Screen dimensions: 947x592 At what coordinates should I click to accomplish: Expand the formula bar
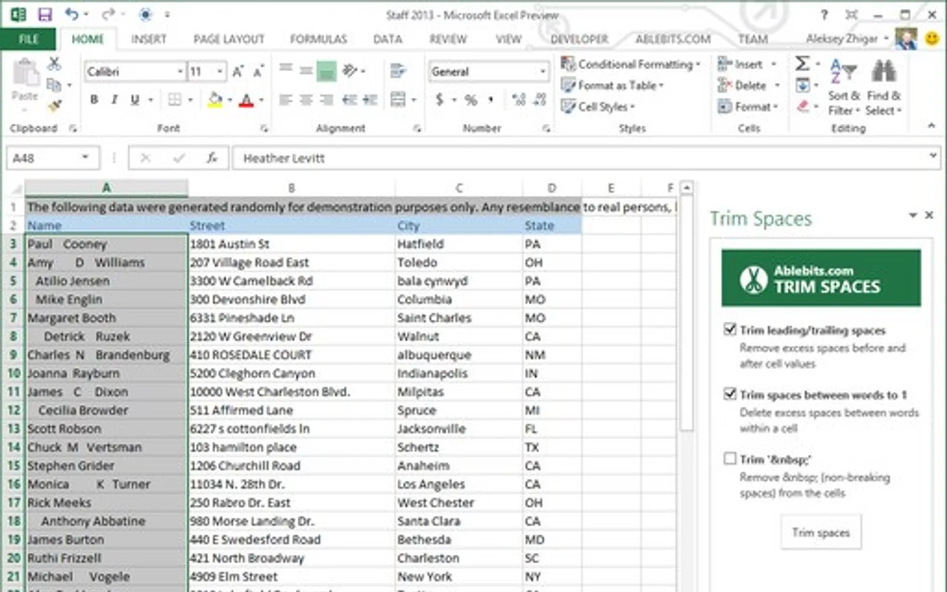(933, 156)
